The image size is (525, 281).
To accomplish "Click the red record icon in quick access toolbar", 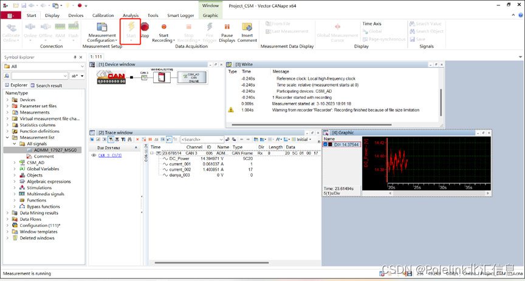I will 80,5.
